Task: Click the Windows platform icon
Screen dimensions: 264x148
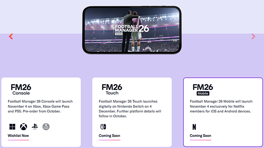Action: (x=11, y=127)
